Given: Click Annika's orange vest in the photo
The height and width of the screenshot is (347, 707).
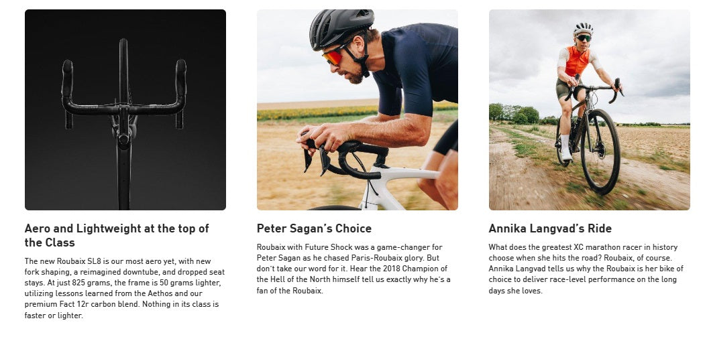Looking at the screenshot, I should pyautogui.click(x=576, y=62).
